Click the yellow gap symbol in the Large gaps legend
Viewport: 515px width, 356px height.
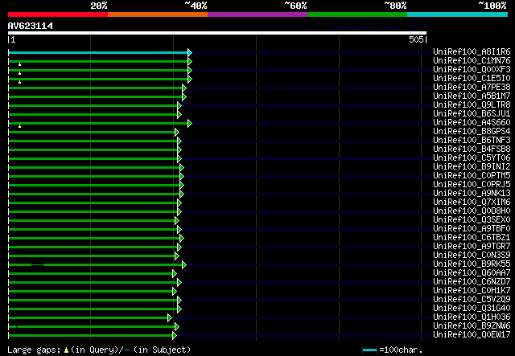point(66,350)
